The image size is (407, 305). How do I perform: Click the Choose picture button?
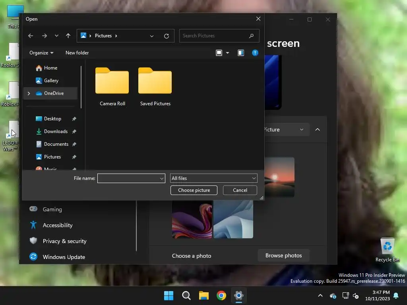pos(194,190)
